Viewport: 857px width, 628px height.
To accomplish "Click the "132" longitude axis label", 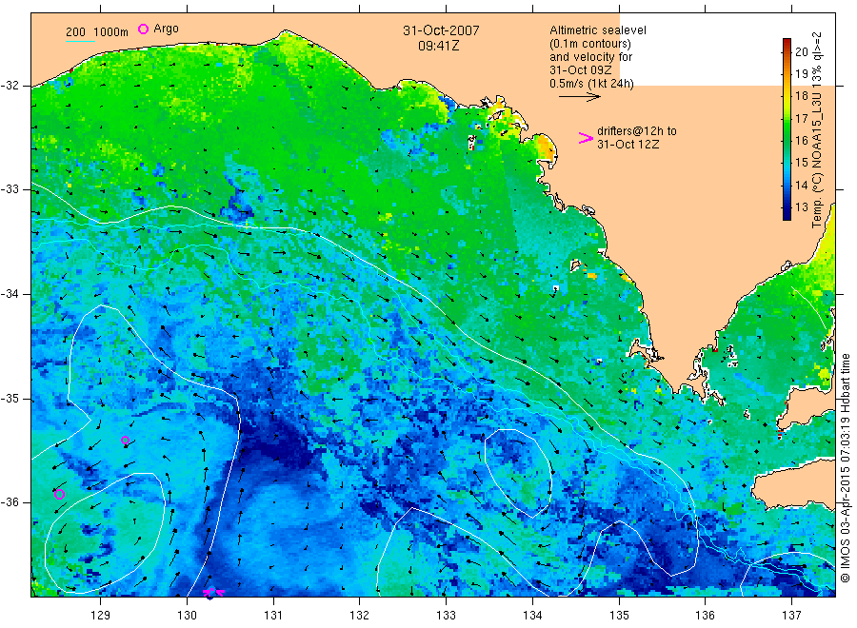I will tap(359, 616).
